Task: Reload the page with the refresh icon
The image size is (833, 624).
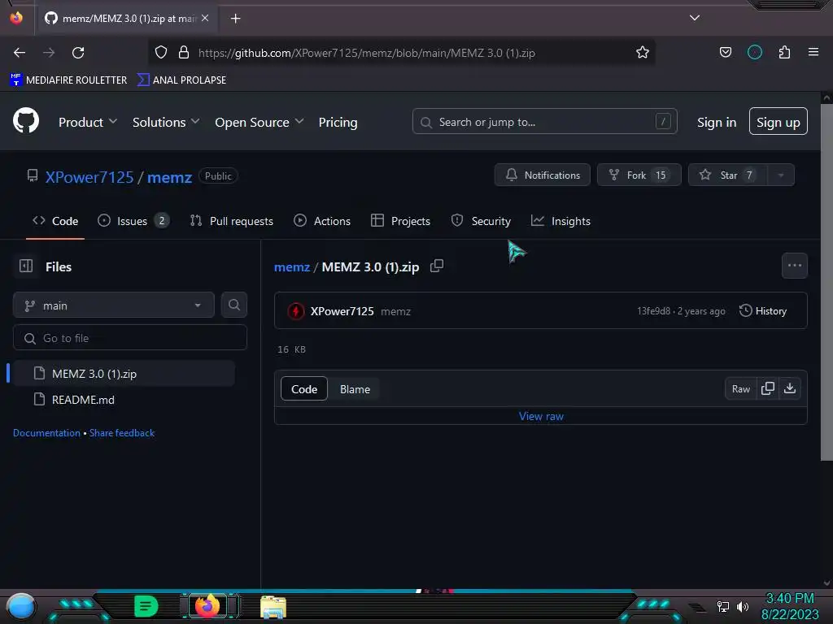Action: click(x=78, y=53)
